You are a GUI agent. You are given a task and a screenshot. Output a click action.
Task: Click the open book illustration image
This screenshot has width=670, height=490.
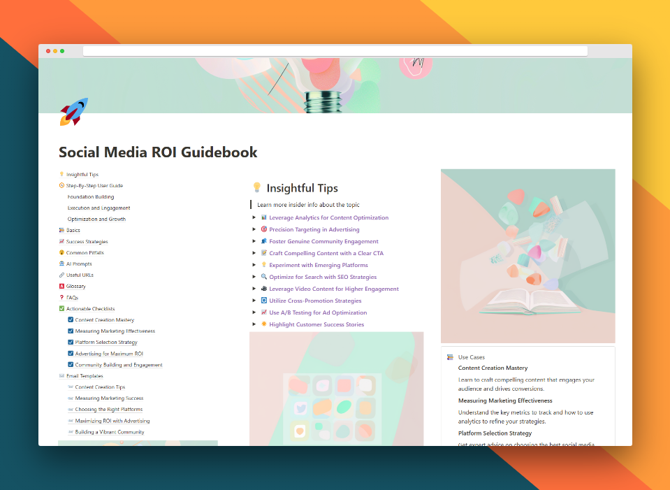(528, 256)
